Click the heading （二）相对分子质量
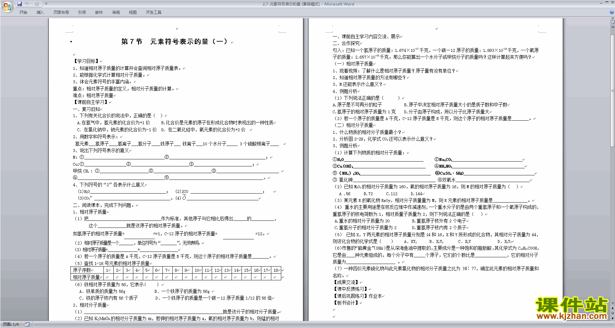This screenshot has width=615, height=328. (354, 125)
